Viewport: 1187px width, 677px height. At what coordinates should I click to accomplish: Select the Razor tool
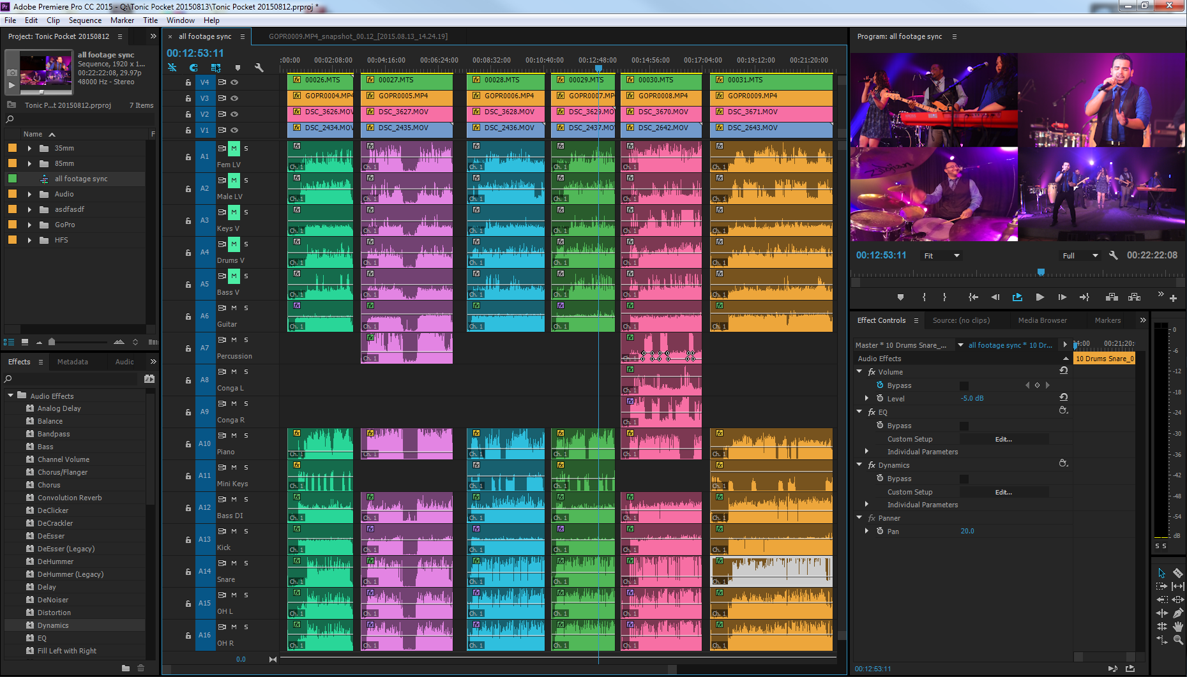click(x=1177, y=573)
